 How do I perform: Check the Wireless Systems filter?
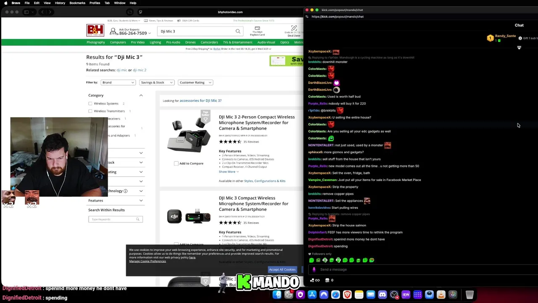[x=90, y=104]
